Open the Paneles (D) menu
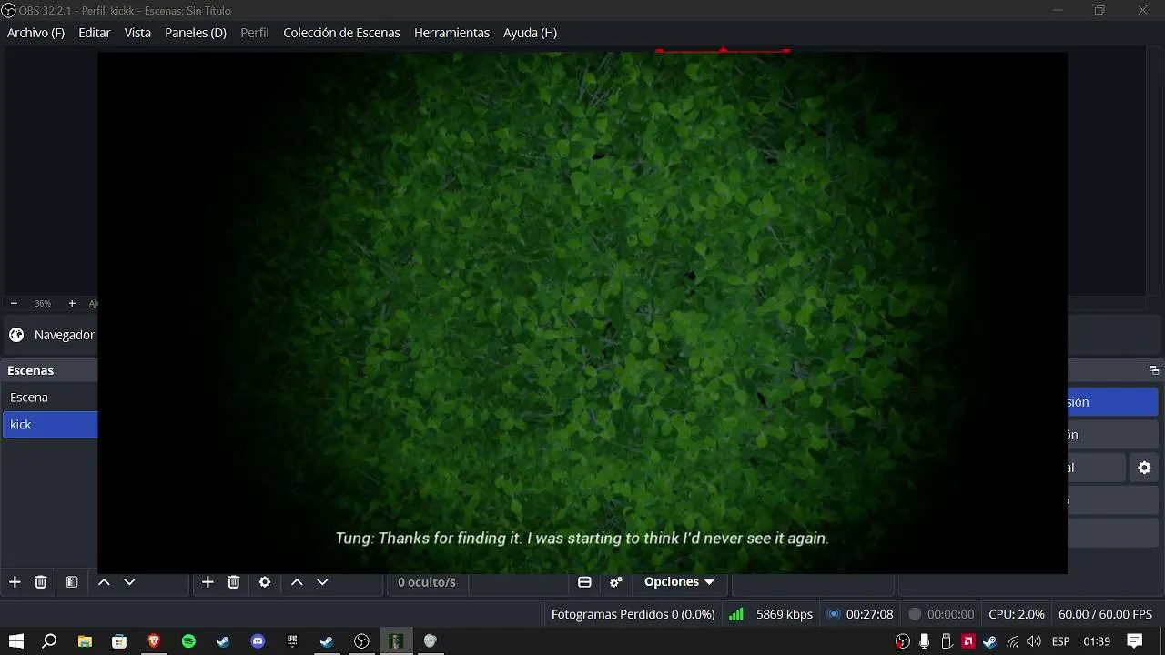1165x655 pixels. point(196,33)
